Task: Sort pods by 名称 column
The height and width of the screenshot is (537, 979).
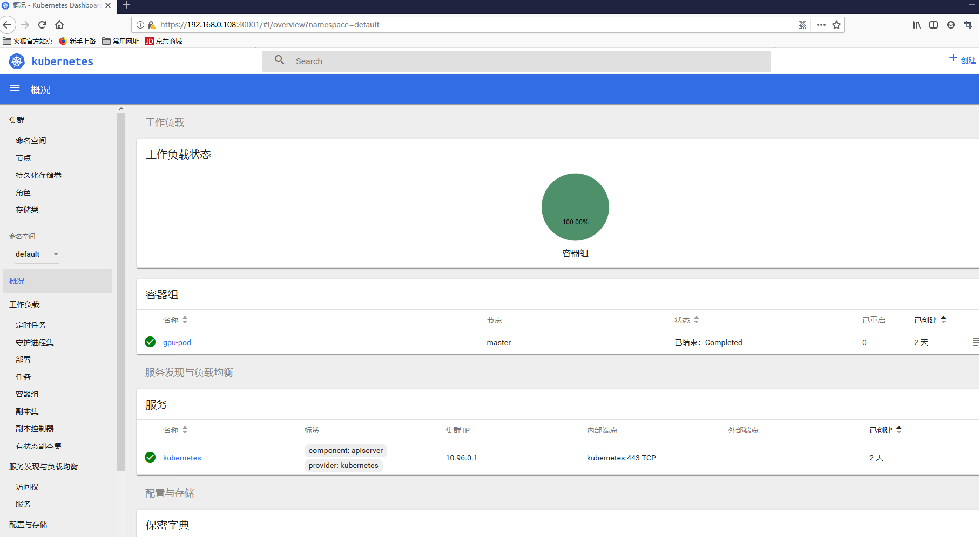Action: [175, 320]
